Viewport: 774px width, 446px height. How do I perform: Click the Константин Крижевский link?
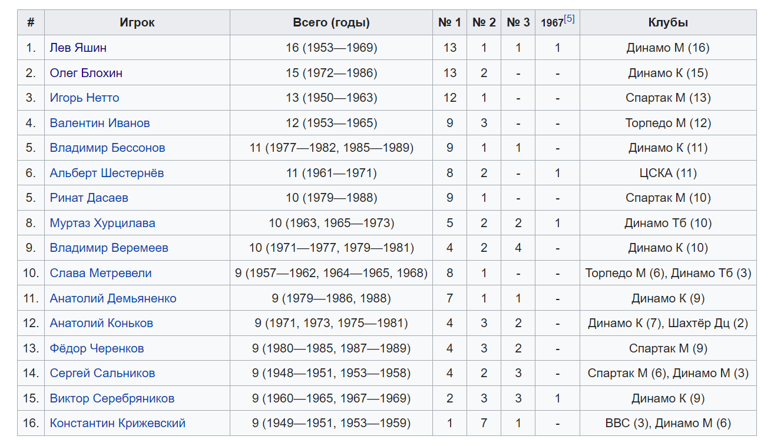(x=118, y=423)
